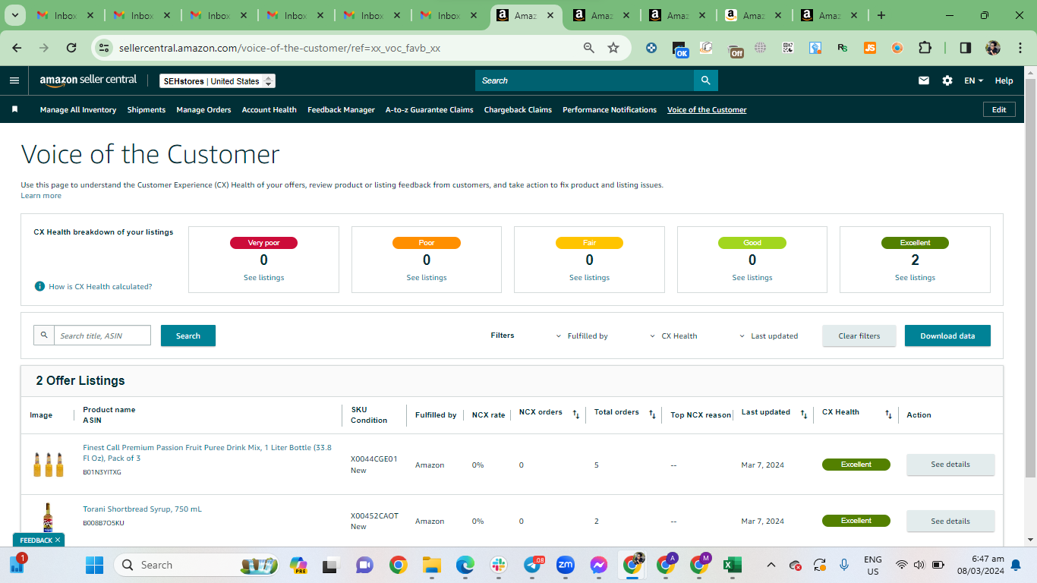Navigate to Account Health

[x=269, y=109]
